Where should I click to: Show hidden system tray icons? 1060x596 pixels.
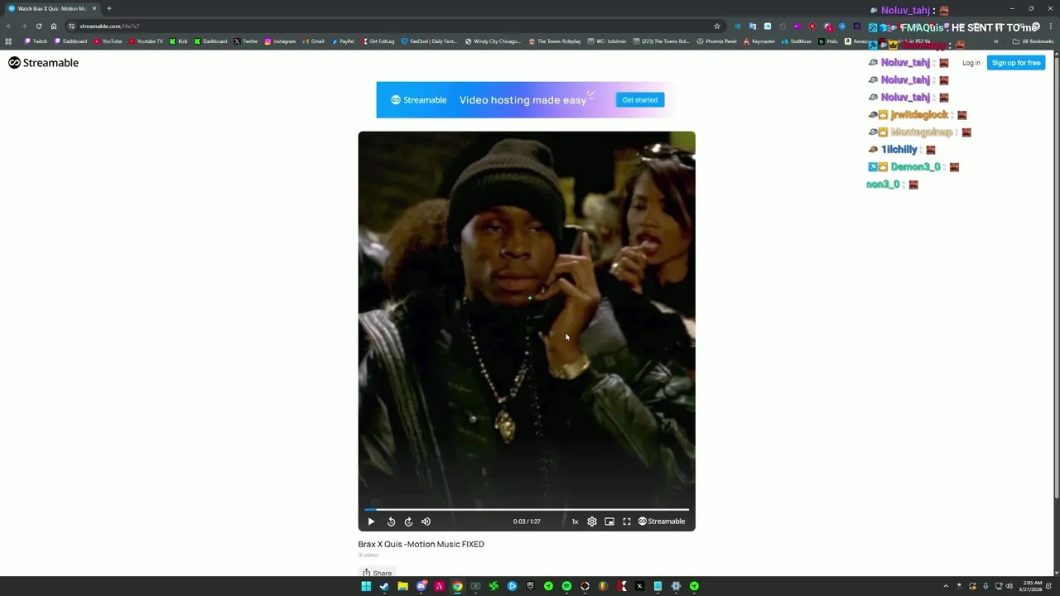946,586
